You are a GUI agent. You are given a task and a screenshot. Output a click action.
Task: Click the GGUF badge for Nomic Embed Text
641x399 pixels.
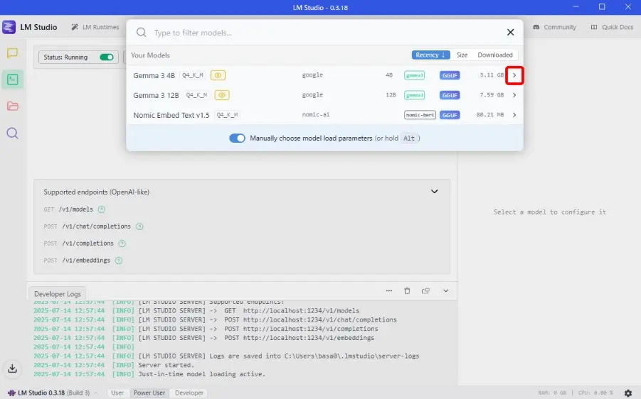pyautogui.click(x=450, y=115)
